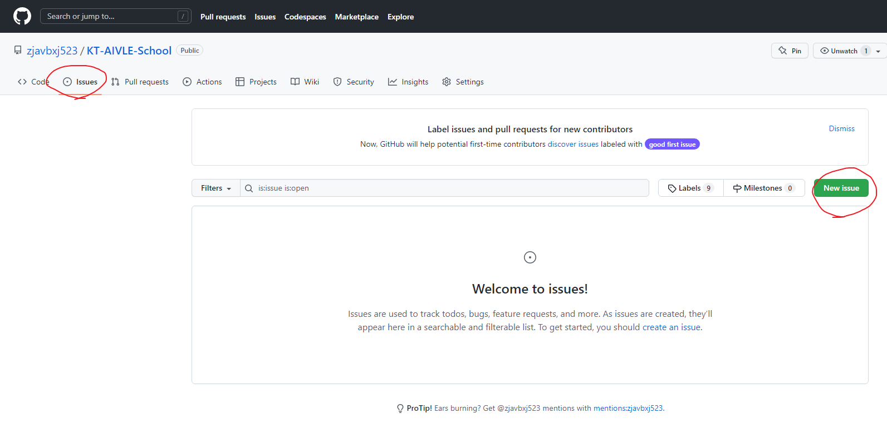Open the Actions tab
The height and width of the screenshot is (423, 887).
click(202, 82)
